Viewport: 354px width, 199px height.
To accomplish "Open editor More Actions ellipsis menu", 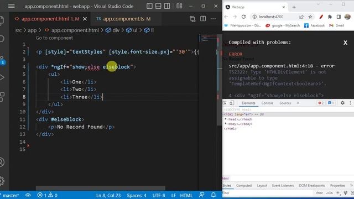I will (213, 19).
